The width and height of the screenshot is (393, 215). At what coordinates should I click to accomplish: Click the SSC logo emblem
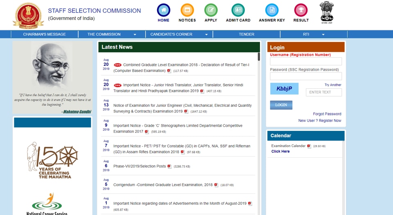tap(28, 16)
